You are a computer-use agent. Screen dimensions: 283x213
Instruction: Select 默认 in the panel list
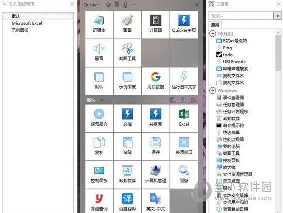click(38, 16)
